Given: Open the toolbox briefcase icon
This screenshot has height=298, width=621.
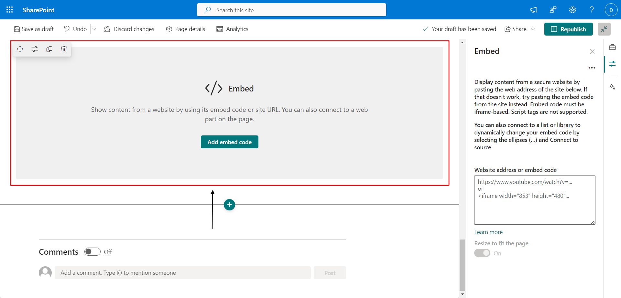Looking at the screenshot, I should [612, 47].
